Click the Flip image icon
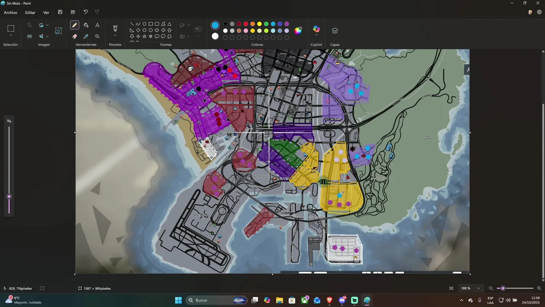The height and width of the screenshot is (307, 545). tap(41, 37)
